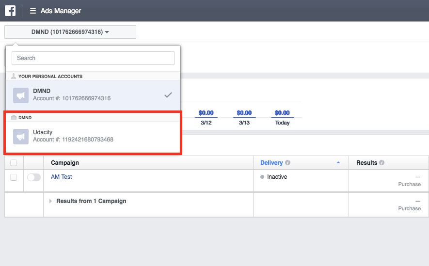This screenshot has height=266, width=429.
Task: Click the Udacity account megaphone icon
Action: pos(20,136)
